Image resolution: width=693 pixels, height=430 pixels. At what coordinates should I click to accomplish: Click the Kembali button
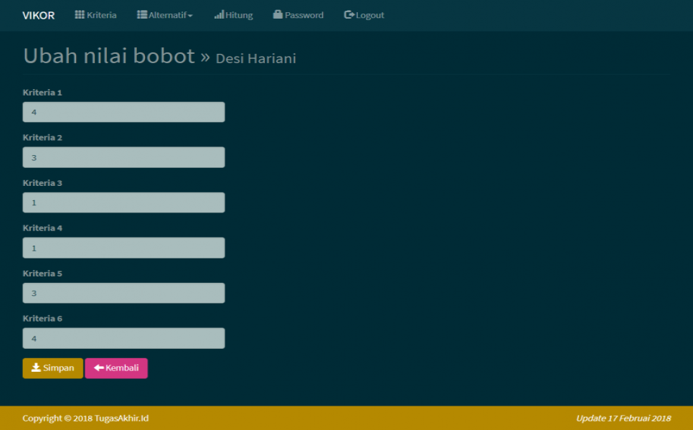pyautogui.click(x=116, y=368)
